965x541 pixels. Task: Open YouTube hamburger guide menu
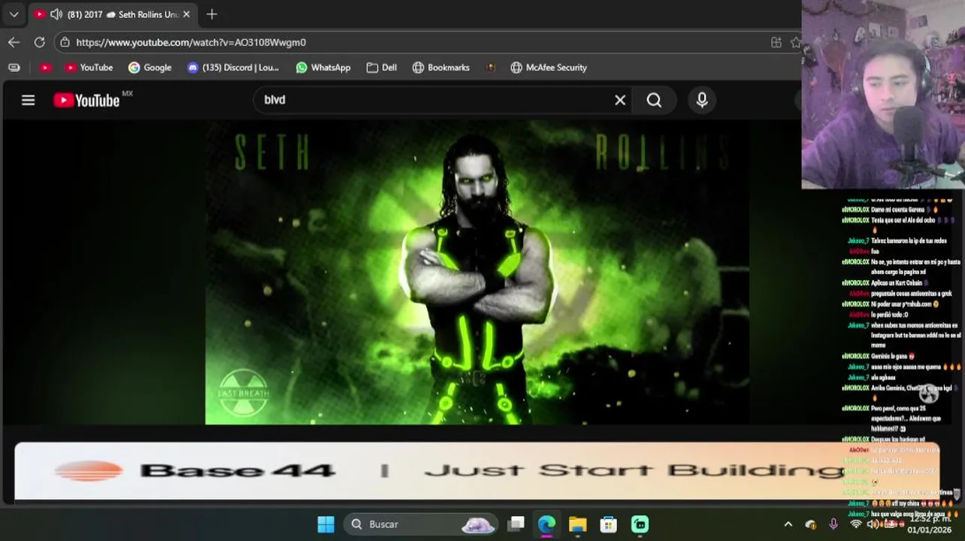28,100
